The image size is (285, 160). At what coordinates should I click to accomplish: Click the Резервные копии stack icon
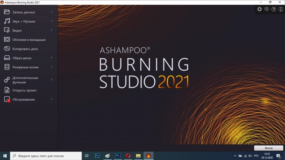7,67
